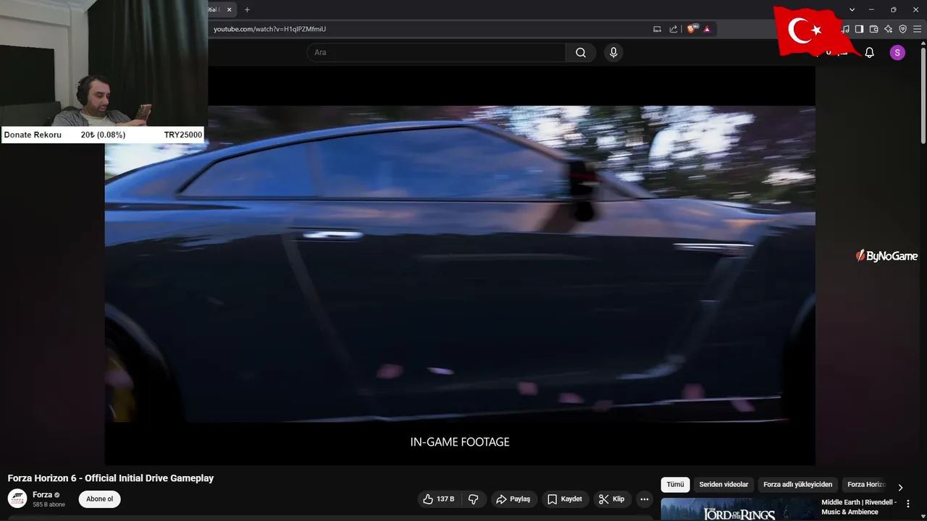Open Middle Earth Rivendell video thumbnail
Screen dimensions: 927x521
pos(738,509)
